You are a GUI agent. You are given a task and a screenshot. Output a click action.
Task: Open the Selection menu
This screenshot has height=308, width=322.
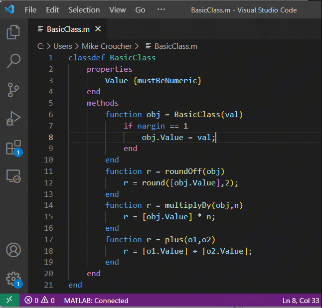[84, 10]
